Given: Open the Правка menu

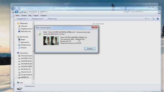Looking at the screenshot, I should click(24, 15).
